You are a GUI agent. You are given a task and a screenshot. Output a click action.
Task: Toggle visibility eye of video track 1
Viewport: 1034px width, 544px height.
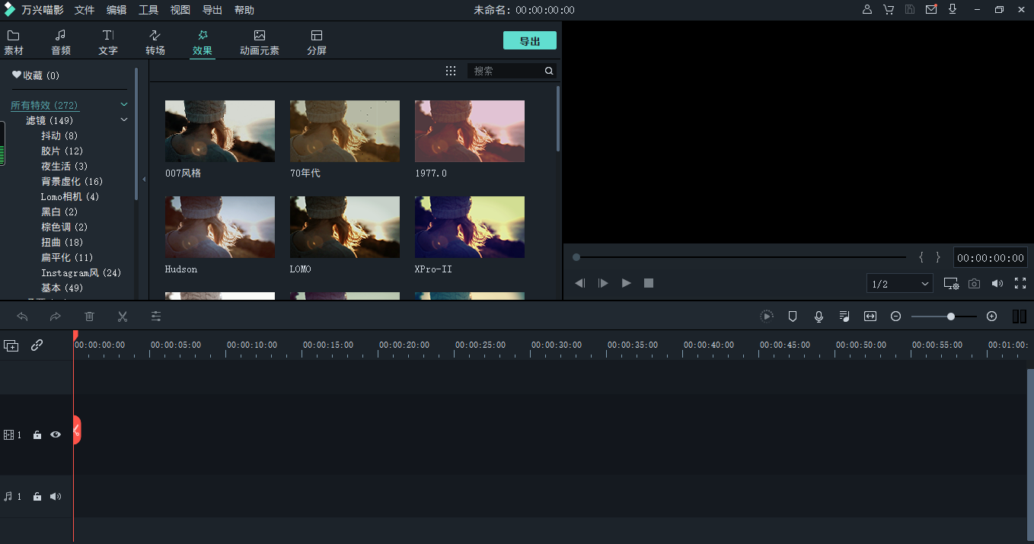tap(56, 434)
